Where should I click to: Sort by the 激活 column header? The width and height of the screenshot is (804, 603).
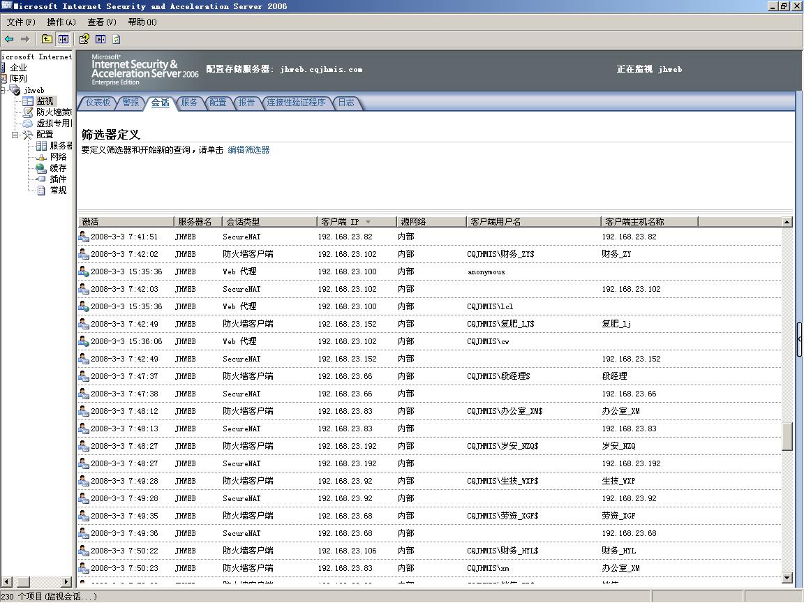click(126, 222)
